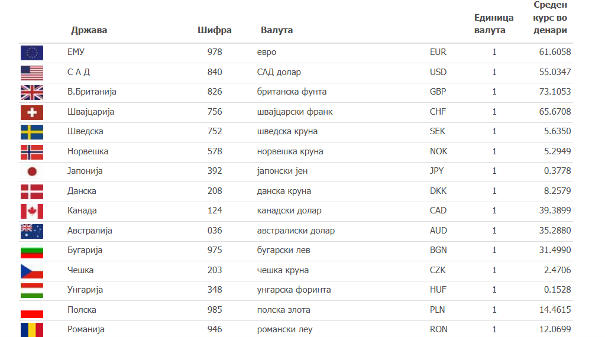Click the Romania flag icon
605x337 pixels.
point(32,329)
